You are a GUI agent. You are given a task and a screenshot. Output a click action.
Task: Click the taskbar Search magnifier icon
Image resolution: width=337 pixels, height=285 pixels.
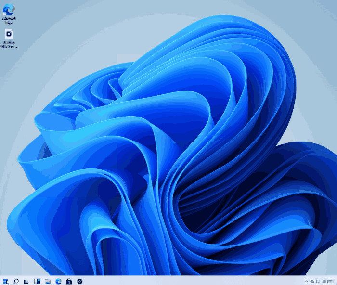pos(16,281)
